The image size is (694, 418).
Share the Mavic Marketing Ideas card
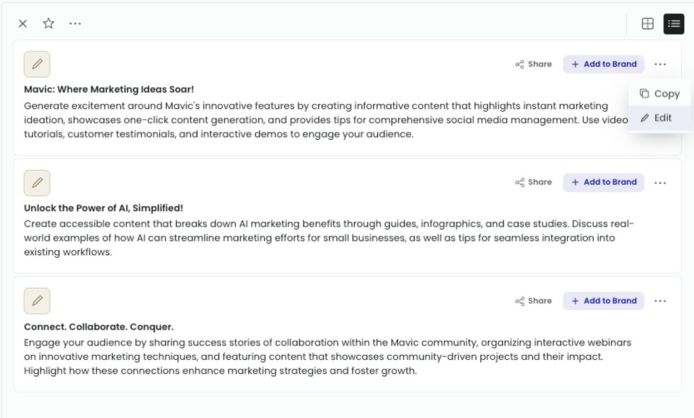pyautogui.click(x=533, y=64)
